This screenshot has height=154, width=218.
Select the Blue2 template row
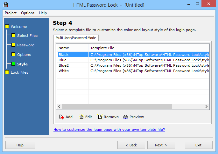point(133,65)
